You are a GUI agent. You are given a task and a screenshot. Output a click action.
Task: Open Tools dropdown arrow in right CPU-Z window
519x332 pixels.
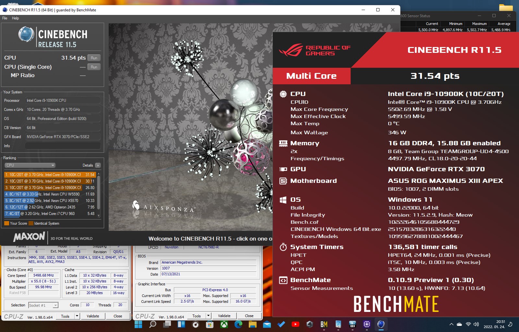pos(209,316)
